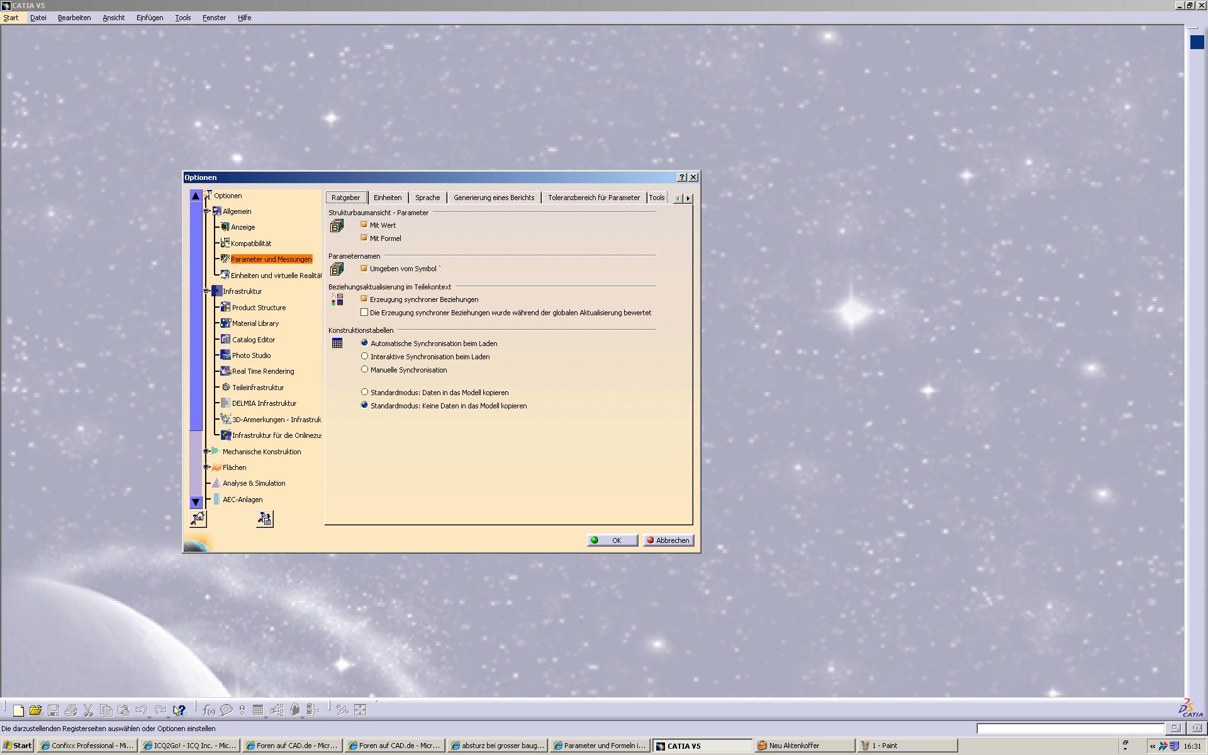The image size is (1208, 755).
Task: Click the Redo arrow icon
Action: pos(160,710)
